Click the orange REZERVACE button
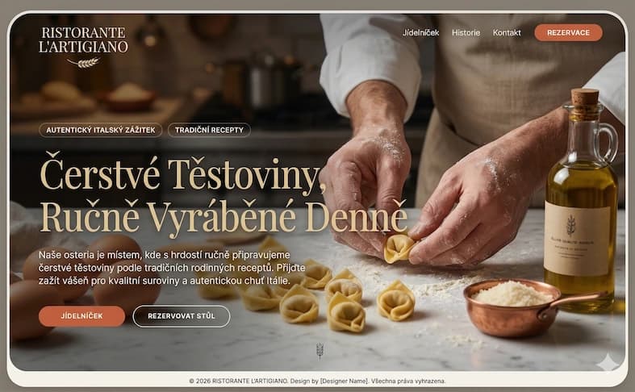 [568, 33]
